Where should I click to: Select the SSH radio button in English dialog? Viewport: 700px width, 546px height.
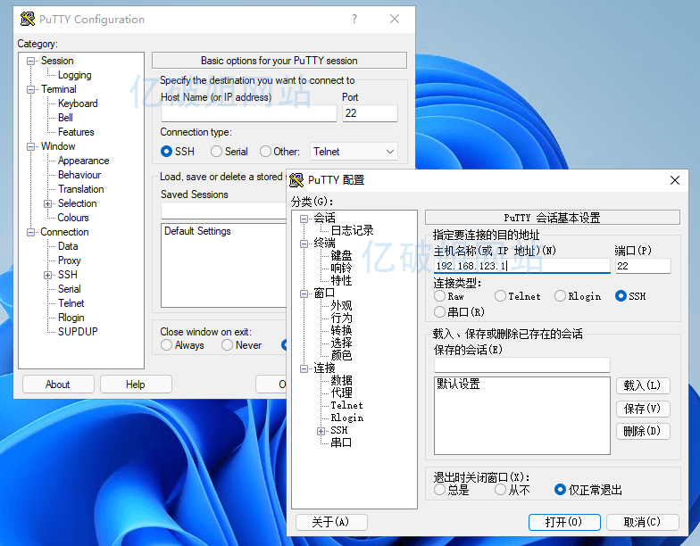(x=167, y=152)
